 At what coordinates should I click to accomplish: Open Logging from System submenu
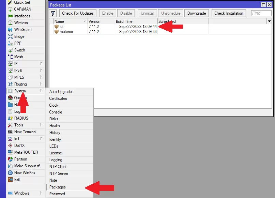pos(70,160)
